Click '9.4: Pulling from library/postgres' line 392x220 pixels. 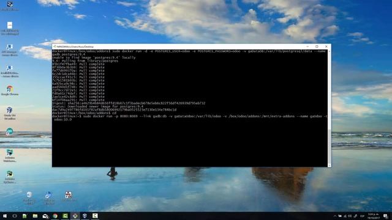[x=85, y=61]
